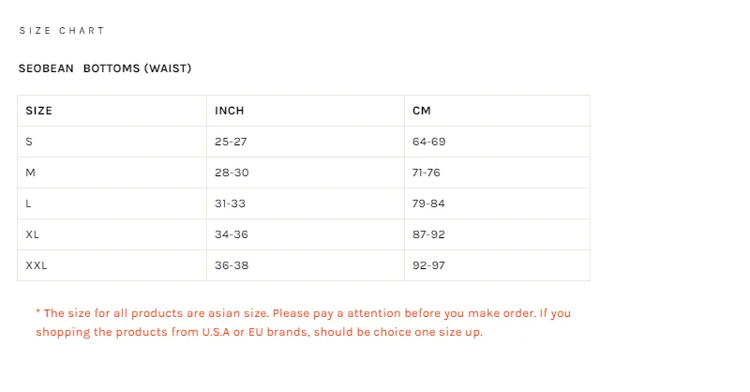The width and height of the screenshot is (750, 392).
Task: Click the XXL size cell
Action: pos(37,265)
